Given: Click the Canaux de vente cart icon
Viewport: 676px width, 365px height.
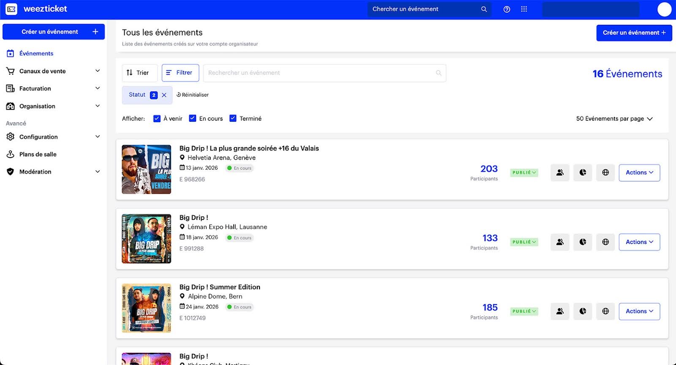Looking at the screenshot, I should click(11, 71).
